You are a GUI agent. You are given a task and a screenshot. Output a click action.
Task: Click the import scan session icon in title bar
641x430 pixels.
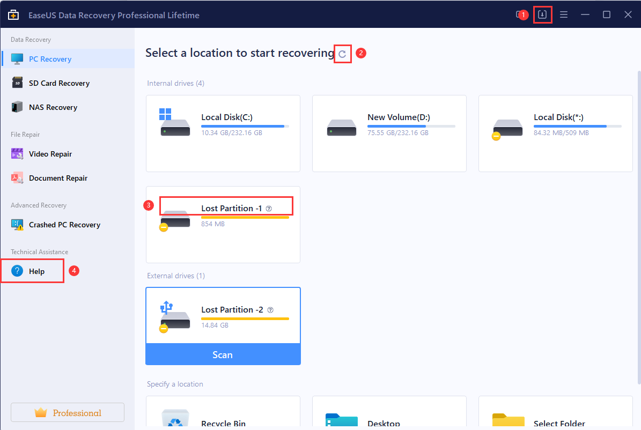pos(542,14)
